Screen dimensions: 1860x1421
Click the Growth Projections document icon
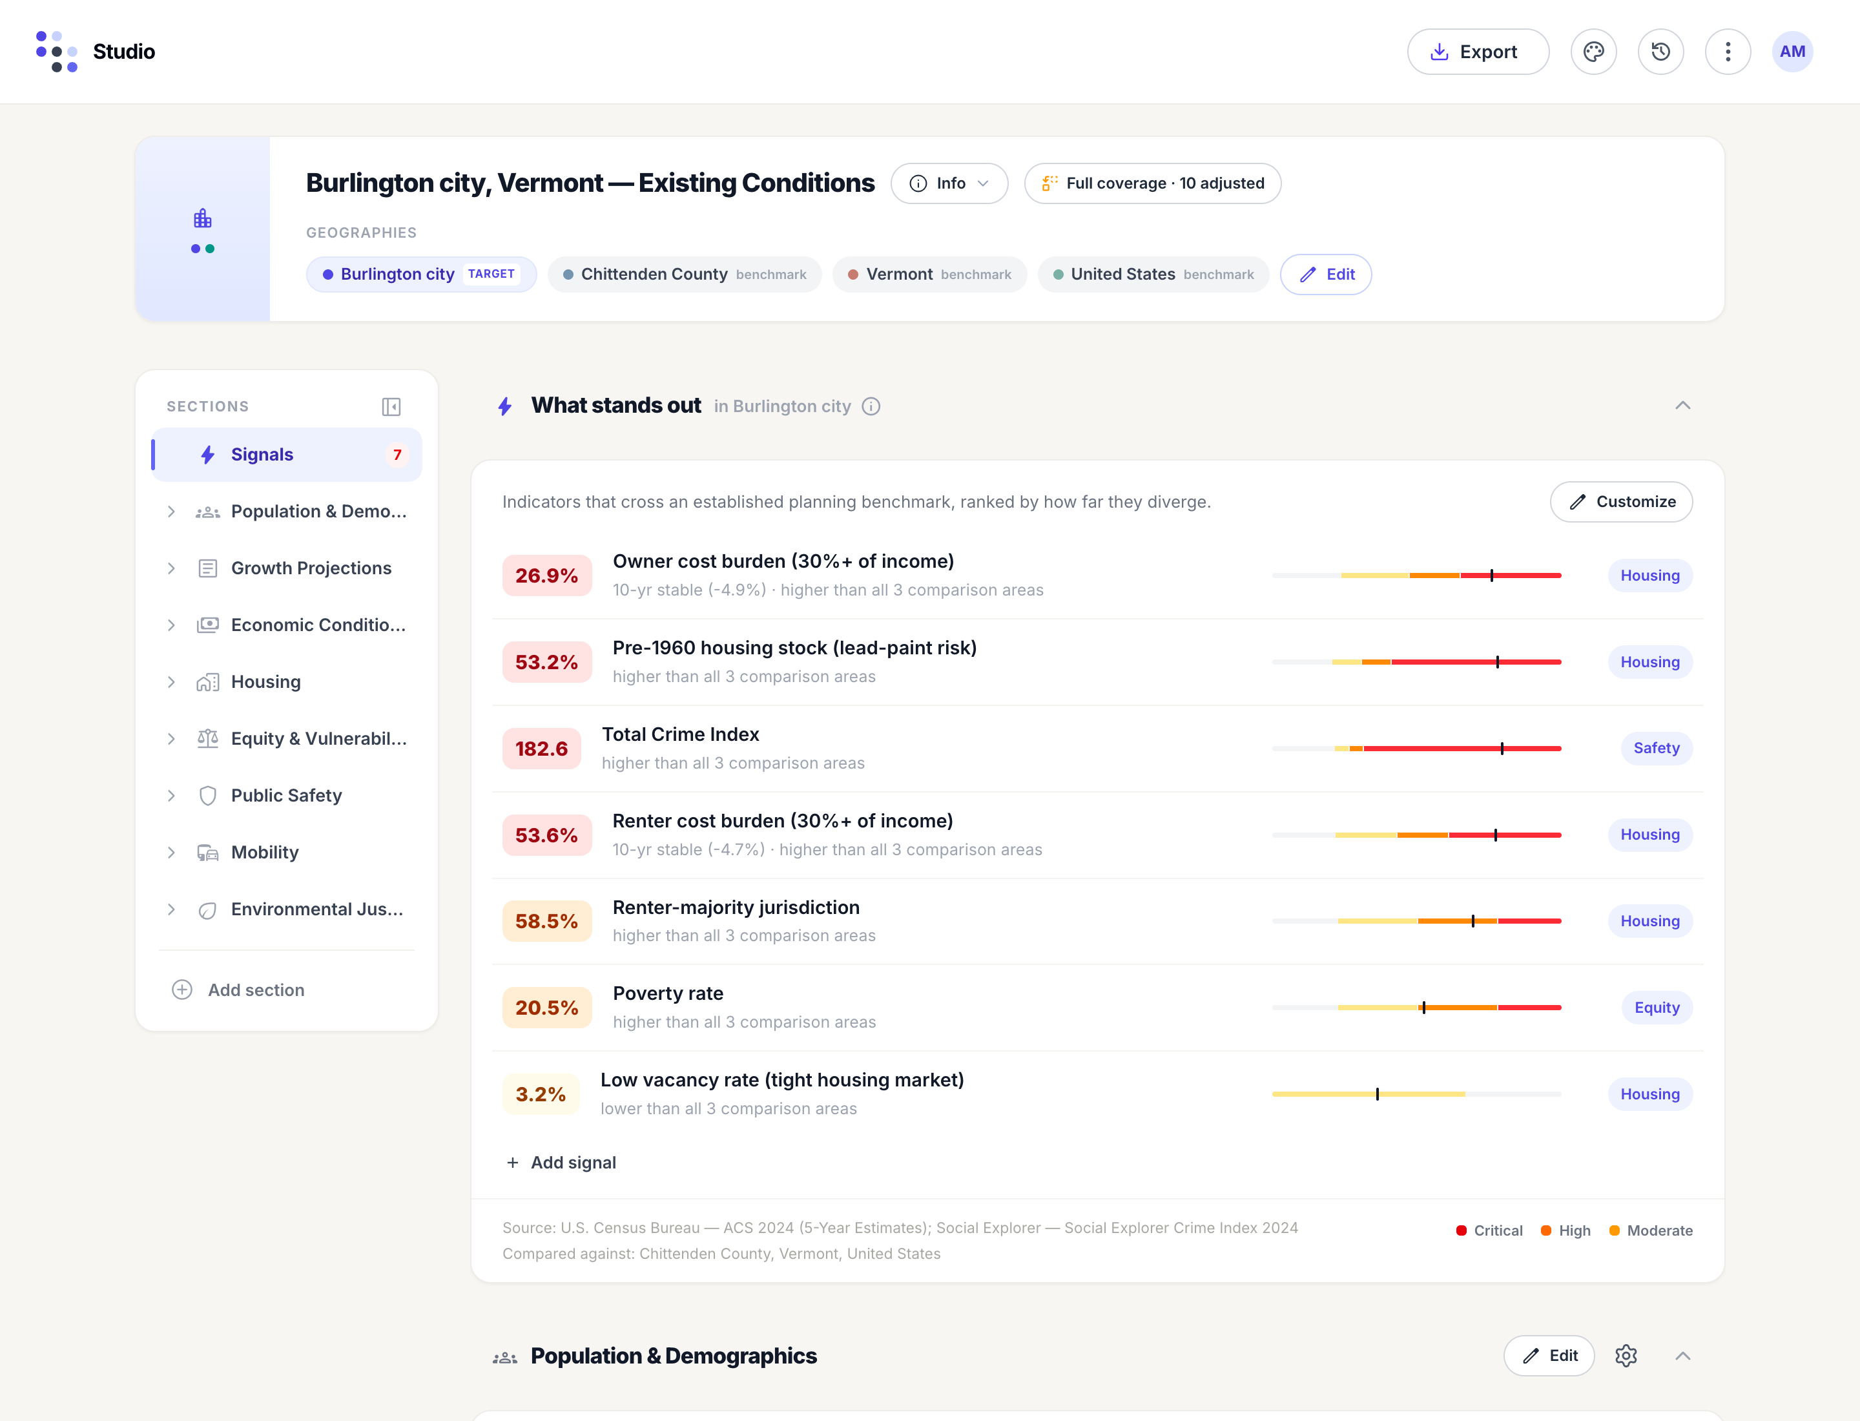click(x=207, y=568)
